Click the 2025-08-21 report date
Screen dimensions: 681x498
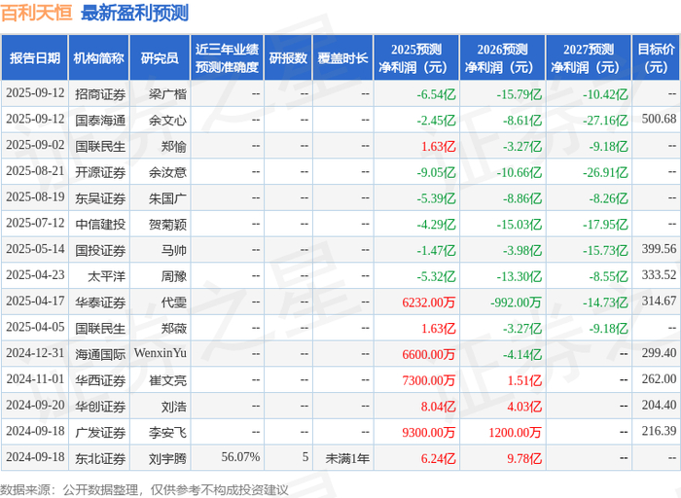[x=35, y=171]
